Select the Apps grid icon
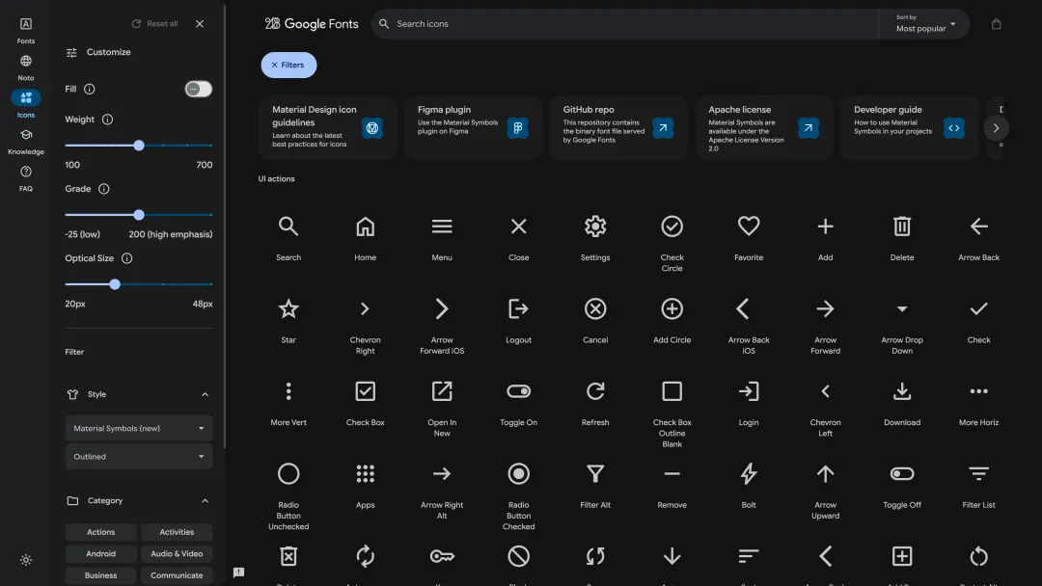This screenshot has height=586, width=1042. pos(365,474)
